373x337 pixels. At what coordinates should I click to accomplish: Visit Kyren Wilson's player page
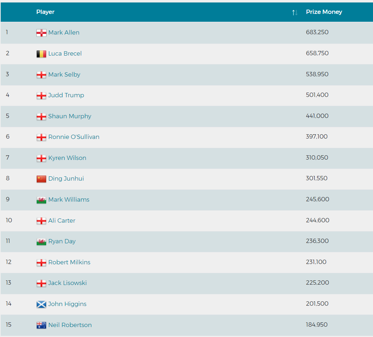pyautogui.click(x=67, y=158)
